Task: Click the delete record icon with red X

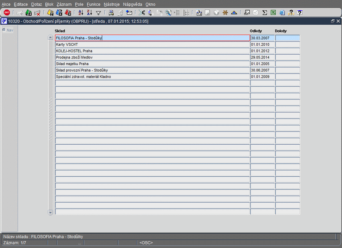Action: (37, 13)
